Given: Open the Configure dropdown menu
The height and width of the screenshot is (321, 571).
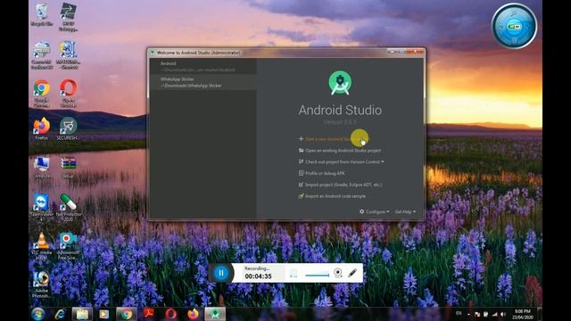Looking at the screenshot, I should click(375, 211).
